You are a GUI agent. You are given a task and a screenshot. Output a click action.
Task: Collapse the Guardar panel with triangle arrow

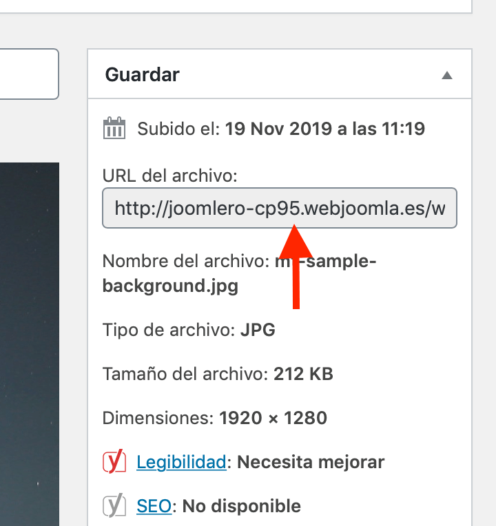tap(446, 75)
